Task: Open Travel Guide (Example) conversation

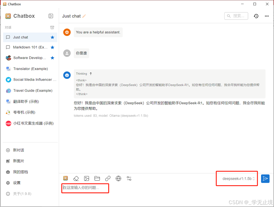Action: pos(30,91)
